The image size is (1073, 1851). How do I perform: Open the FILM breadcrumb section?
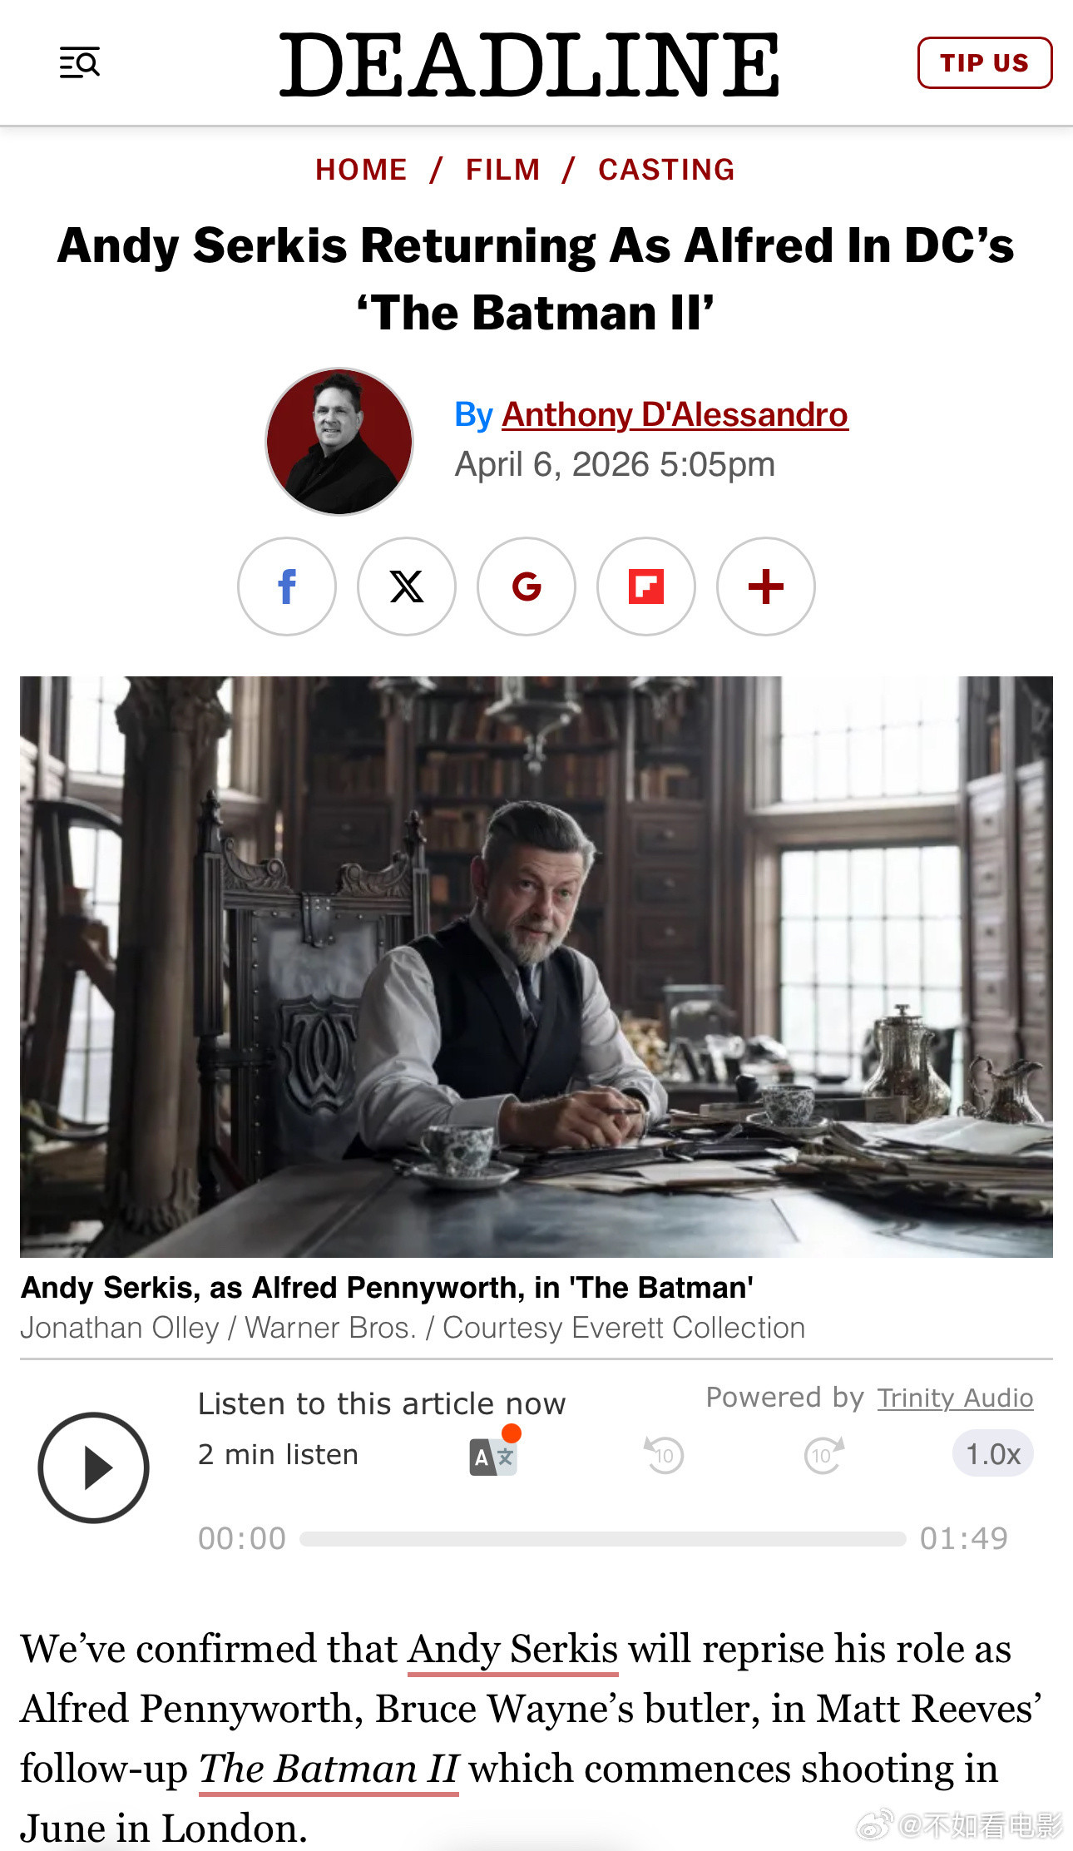point(503,170)
